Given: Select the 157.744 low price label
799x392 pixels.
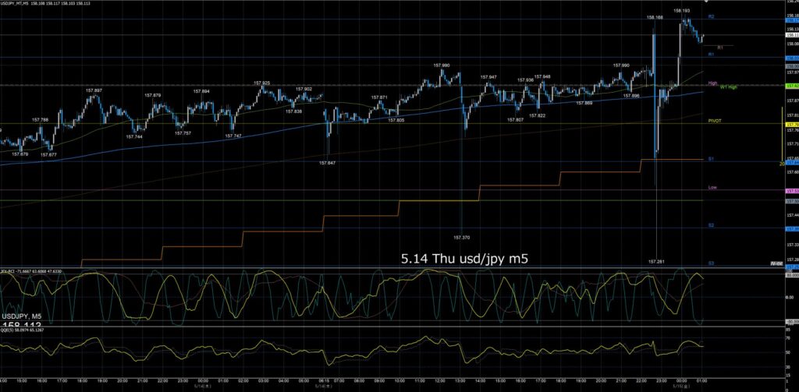Looking at the screenshot, I should tap(134, 137).
